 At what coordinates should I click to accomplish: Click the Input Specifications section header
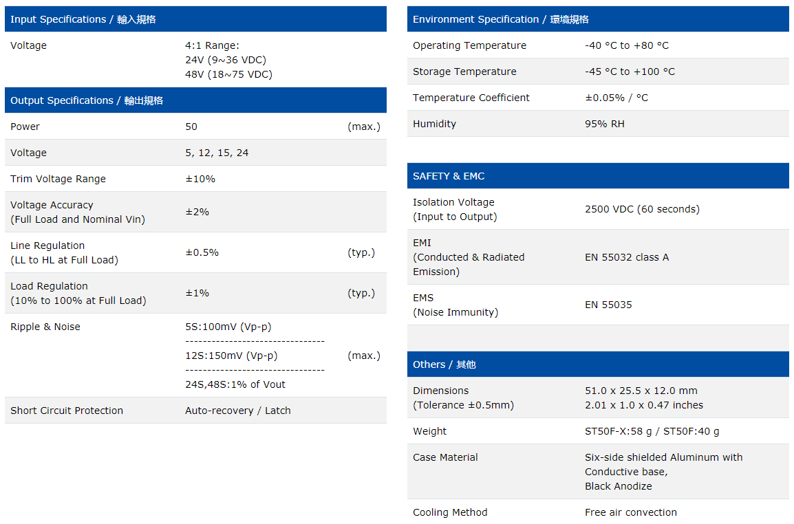point(83,19)
